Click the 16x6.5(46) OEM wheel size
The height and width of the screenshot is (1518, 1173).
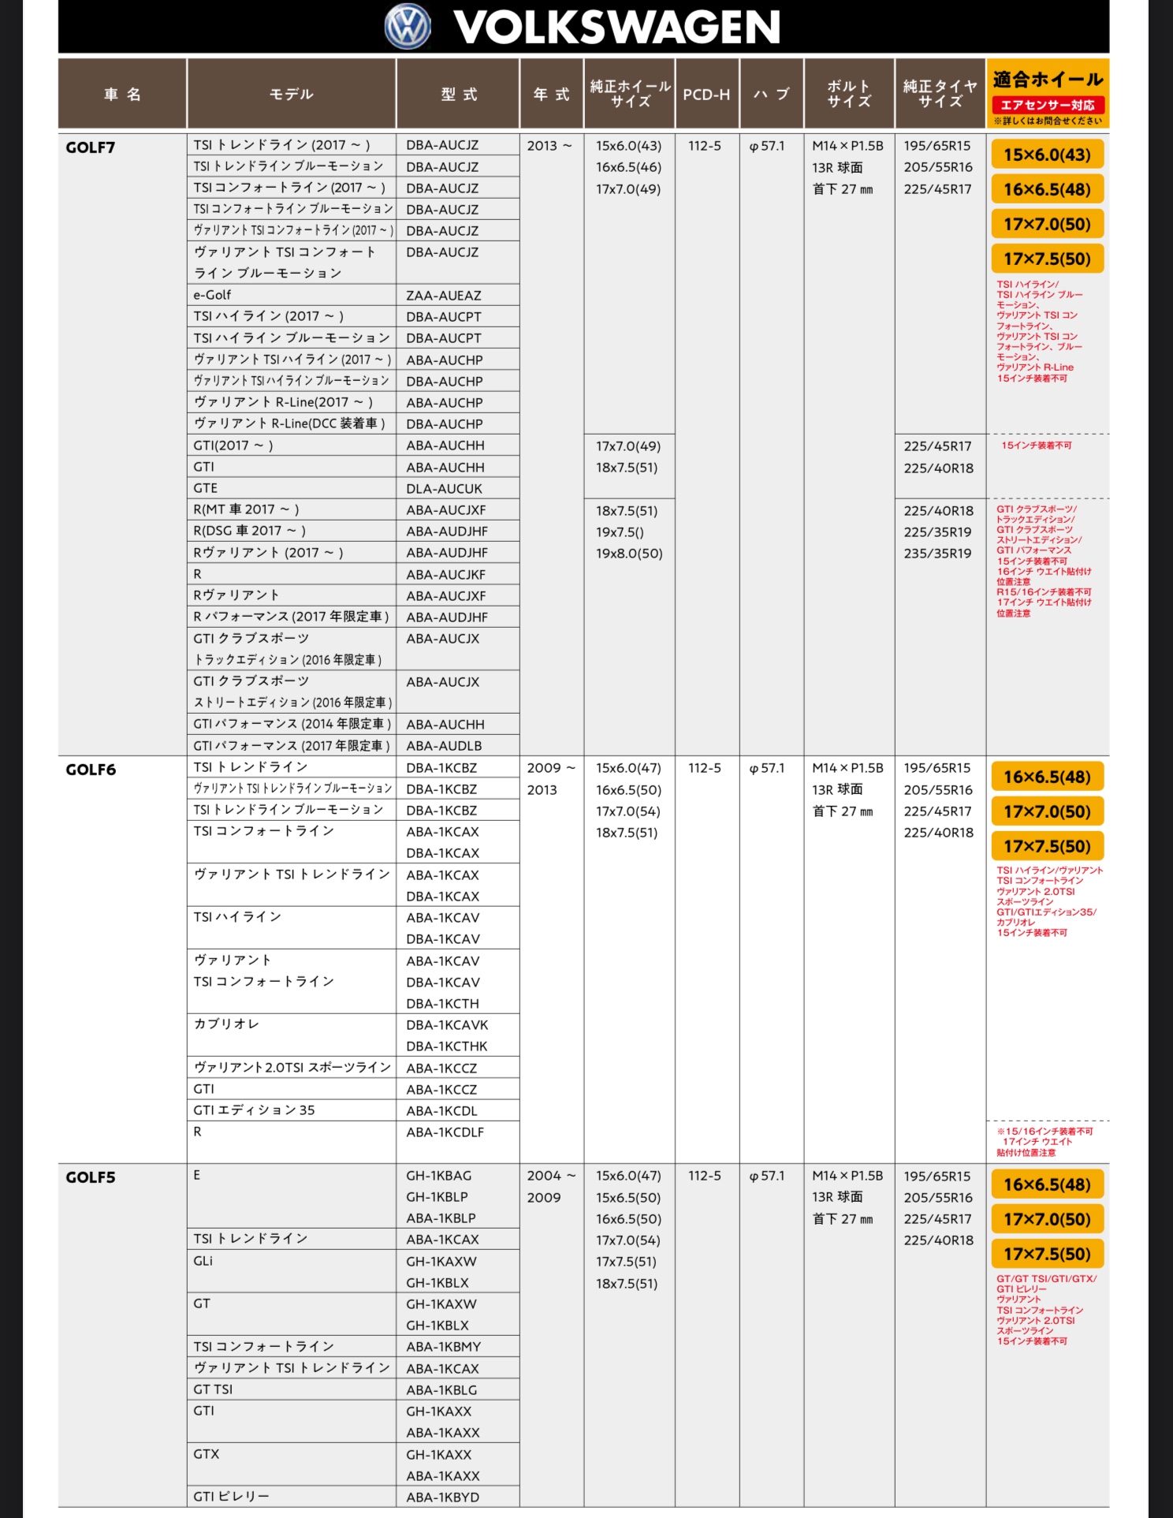click(x=628, y=167)
